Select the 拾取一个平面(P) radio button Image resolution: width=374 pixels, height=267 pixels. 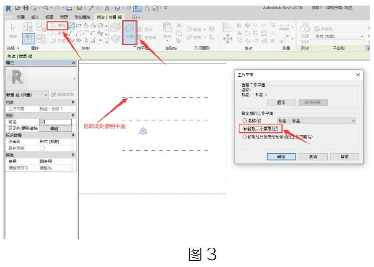coord(245,129)
